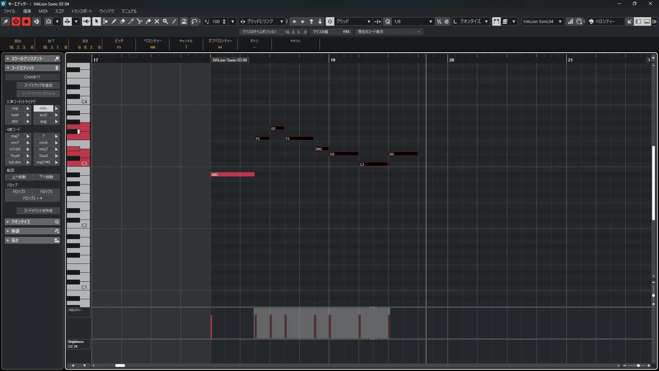
Task: Expand the スケールアシスタント section
Action: tap(27, 59)
